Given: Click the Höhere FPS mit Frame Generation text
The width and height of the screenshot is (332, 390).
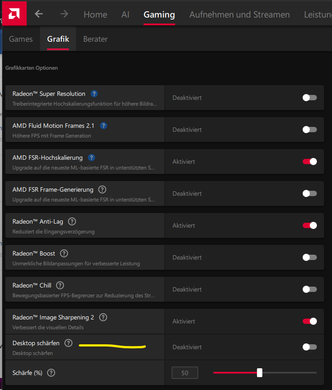Looking at the screenshot, I should (x=52, y=136).
